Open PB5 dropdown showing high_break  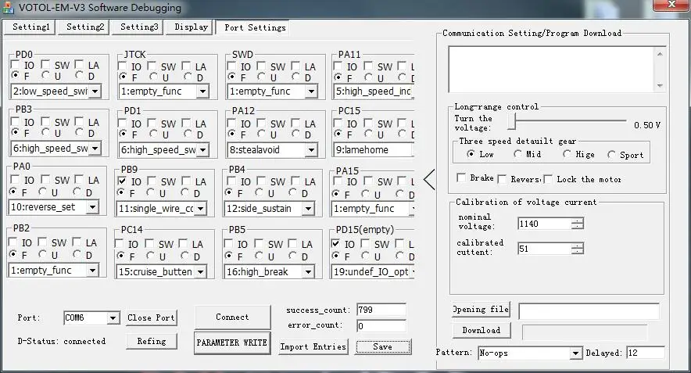point(308,272)
